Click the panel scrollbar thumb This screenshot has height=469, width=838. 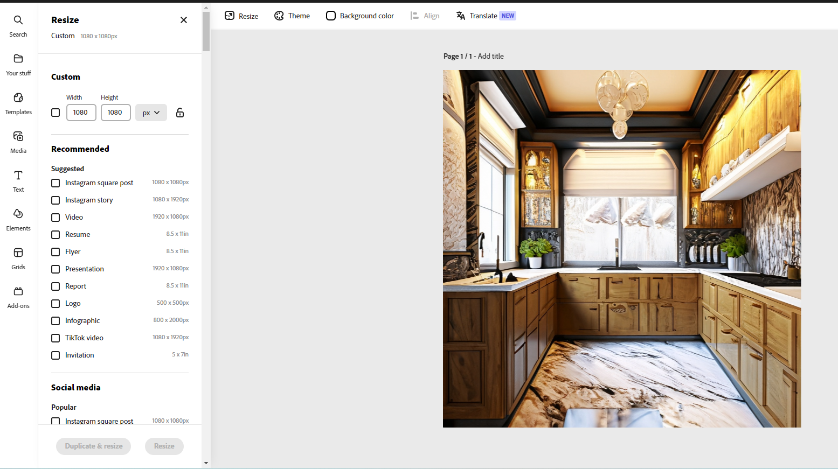[206, 31]
